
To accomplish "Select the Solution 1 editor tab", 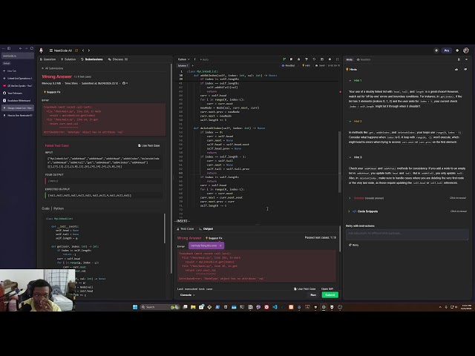I will [x=183, y=66].
